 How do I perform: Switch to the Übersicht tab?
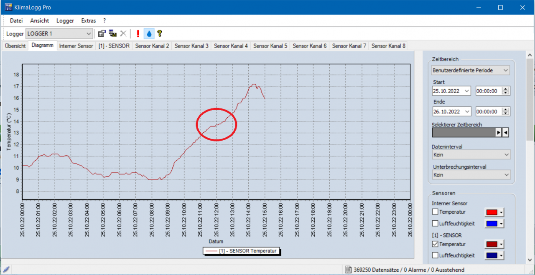pos(15,46)
